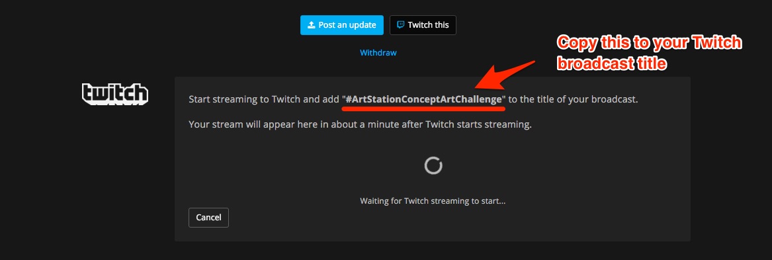772x260 pixels.
Task: Click the words broadcast title in the red note
Action: point(611,64)
